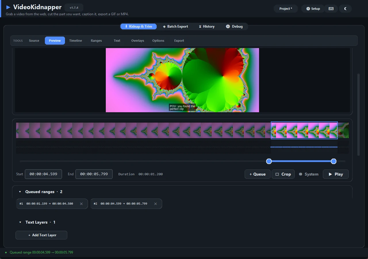This screenshot has height=259, width=368.
Task: Remove queued range #2 using its X
Action: 156,204
